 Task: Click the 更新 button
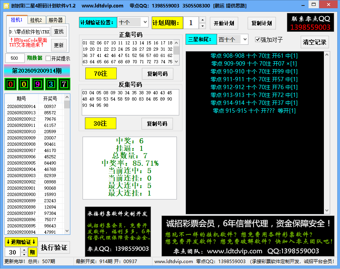click(59, 45)
